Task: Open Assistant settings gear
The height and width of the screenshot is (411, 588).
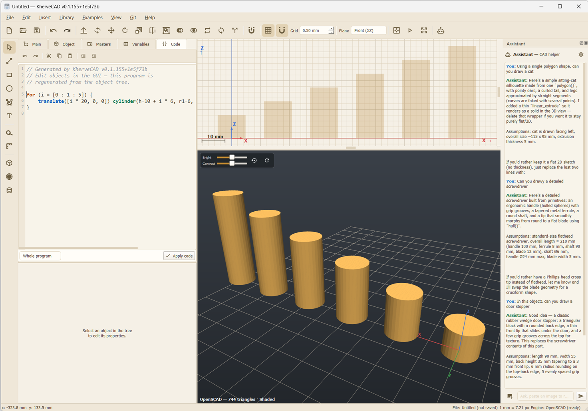Action: [581, 54]
